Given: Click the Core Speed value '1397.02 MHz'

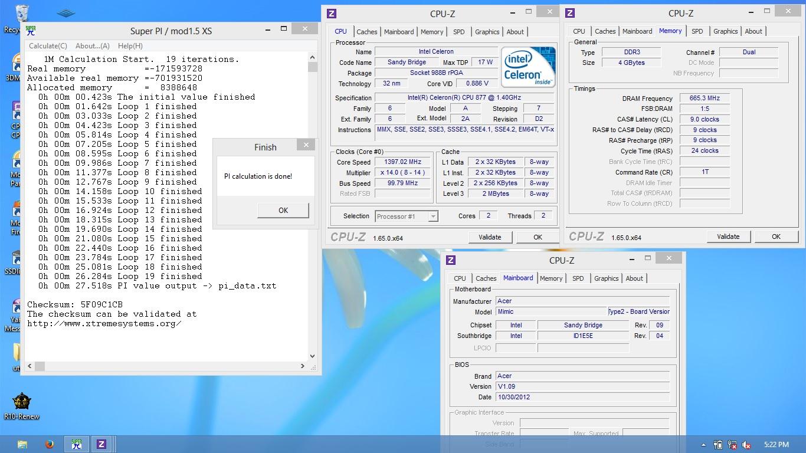Looking at the screenshot, I should [403, 162].
